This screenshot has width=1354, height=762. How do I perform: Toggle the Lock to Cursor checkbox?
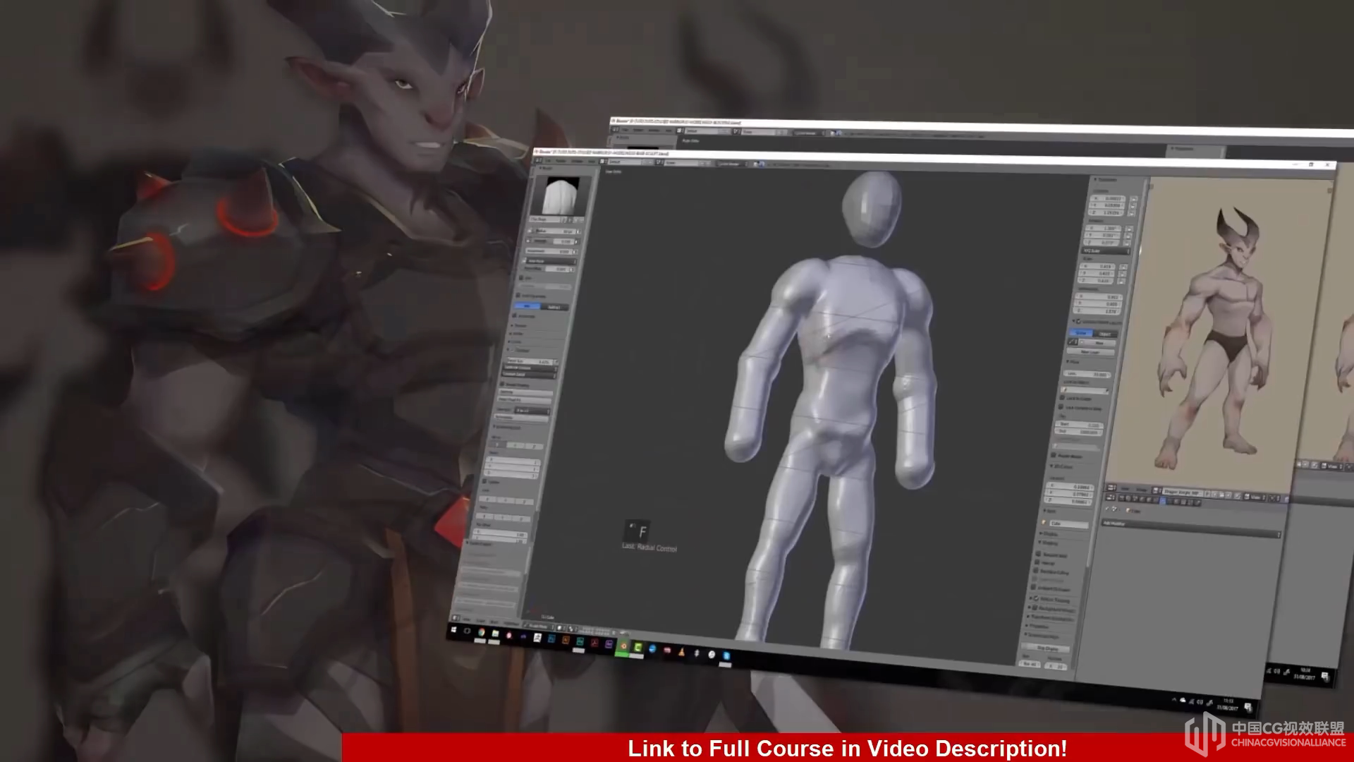click(x=1063, y=397)
